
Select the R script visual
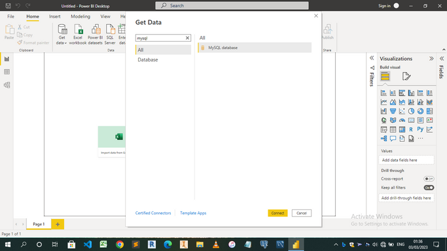(411, 129)
